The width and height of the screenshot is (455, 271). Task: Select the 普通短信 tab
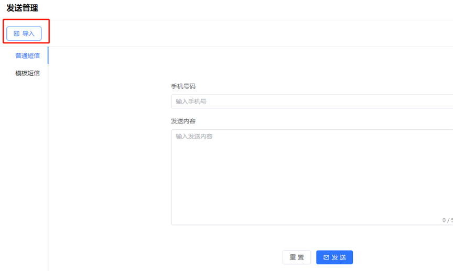click(x=28, y=55)
